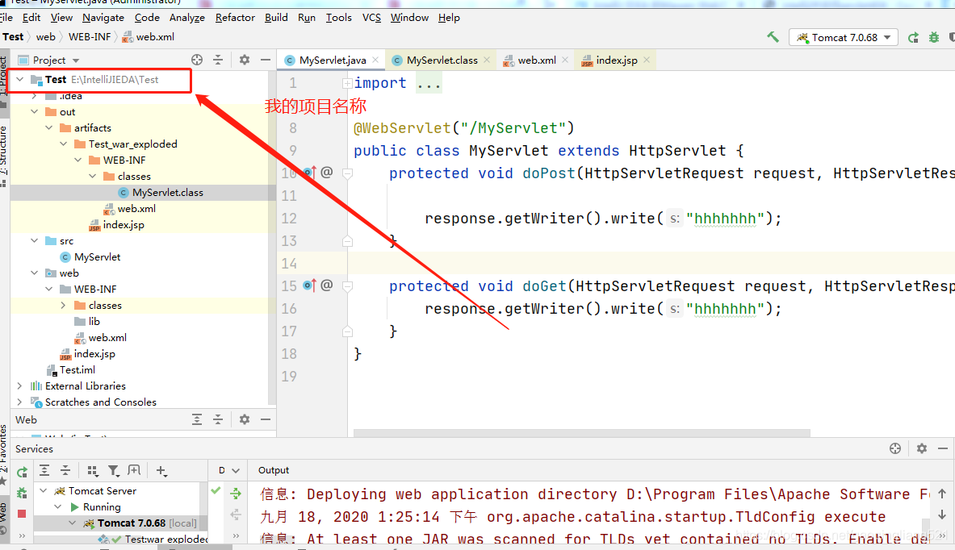Fold the doPost method at line 10
This screenshot has width=955, height=550.
coord(347,173)
